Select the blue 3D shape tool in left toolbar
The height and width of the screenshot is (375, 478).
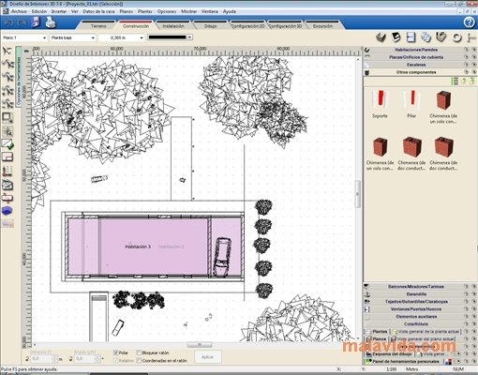[x=7, y=211]
